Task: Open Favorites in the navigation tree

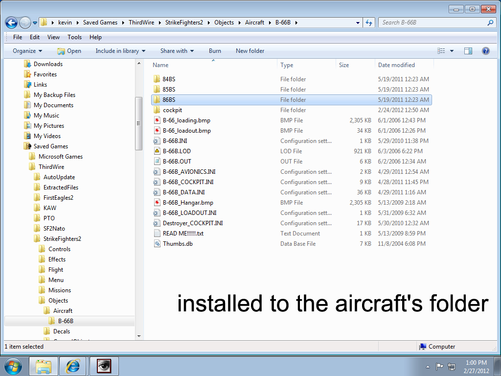Action: [45, 74]
